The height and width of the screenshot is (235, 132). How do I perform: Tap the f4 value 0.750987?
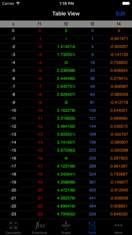coord(119,174)
